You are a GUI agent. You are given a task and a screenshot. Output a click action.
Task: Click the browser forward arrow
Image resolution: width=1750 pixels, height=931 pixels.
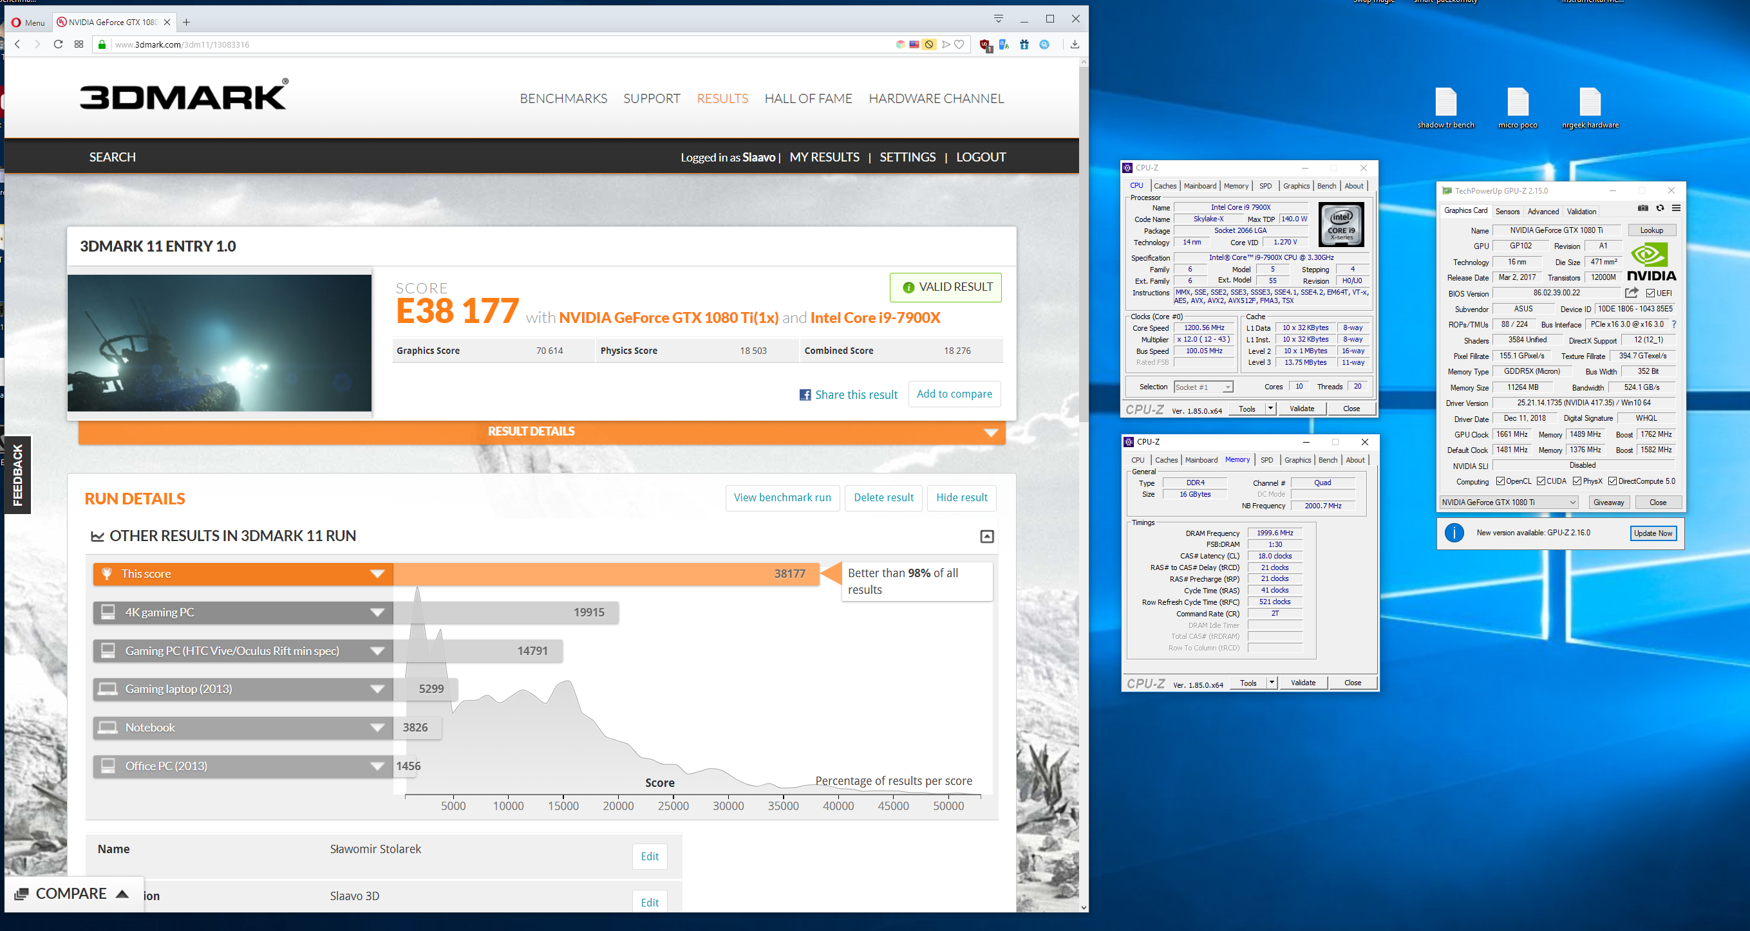tap(37, 44)
